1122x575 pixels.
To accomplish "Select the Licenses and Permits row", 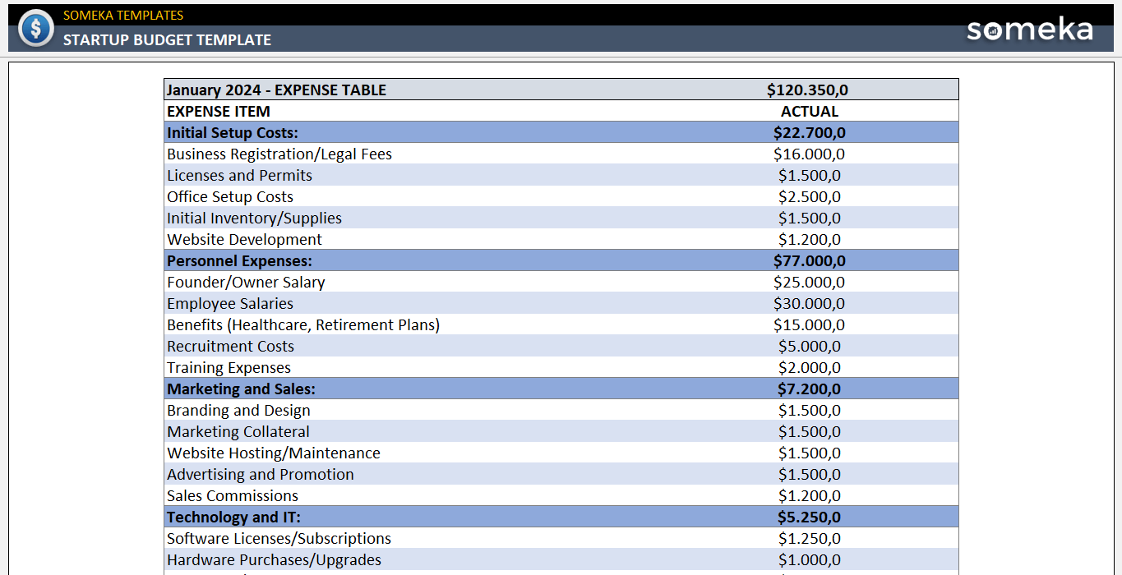I will (561, 175).
